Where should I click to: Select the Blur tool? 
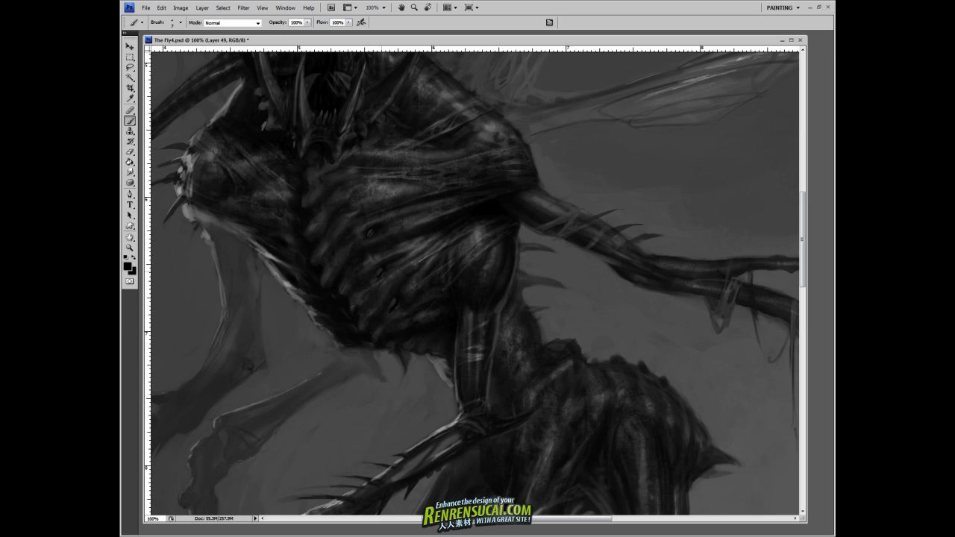tap(130, 172)
